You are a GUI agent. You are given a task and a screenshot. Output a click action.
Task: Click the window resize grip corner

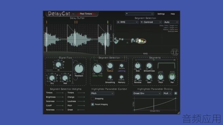(178, 113)
